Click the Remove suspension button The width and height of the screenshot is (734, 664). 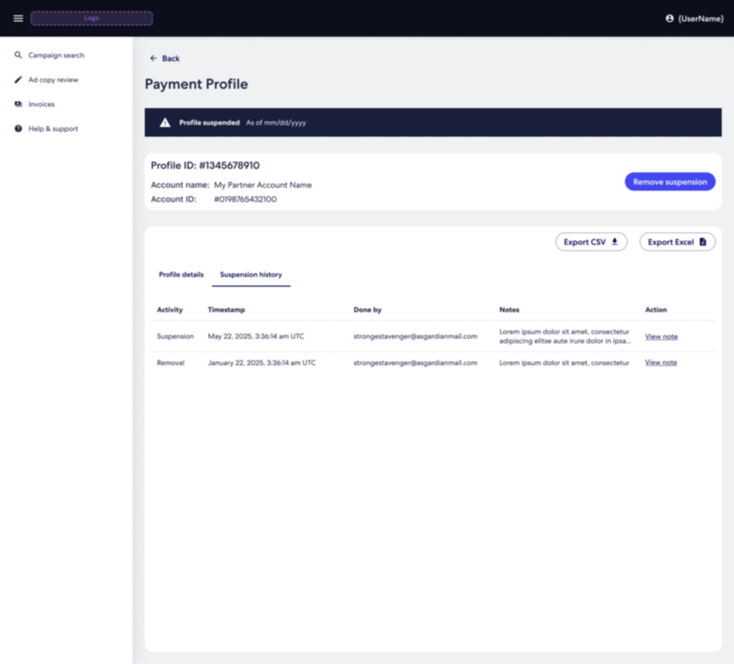click(x=669, y=182)
